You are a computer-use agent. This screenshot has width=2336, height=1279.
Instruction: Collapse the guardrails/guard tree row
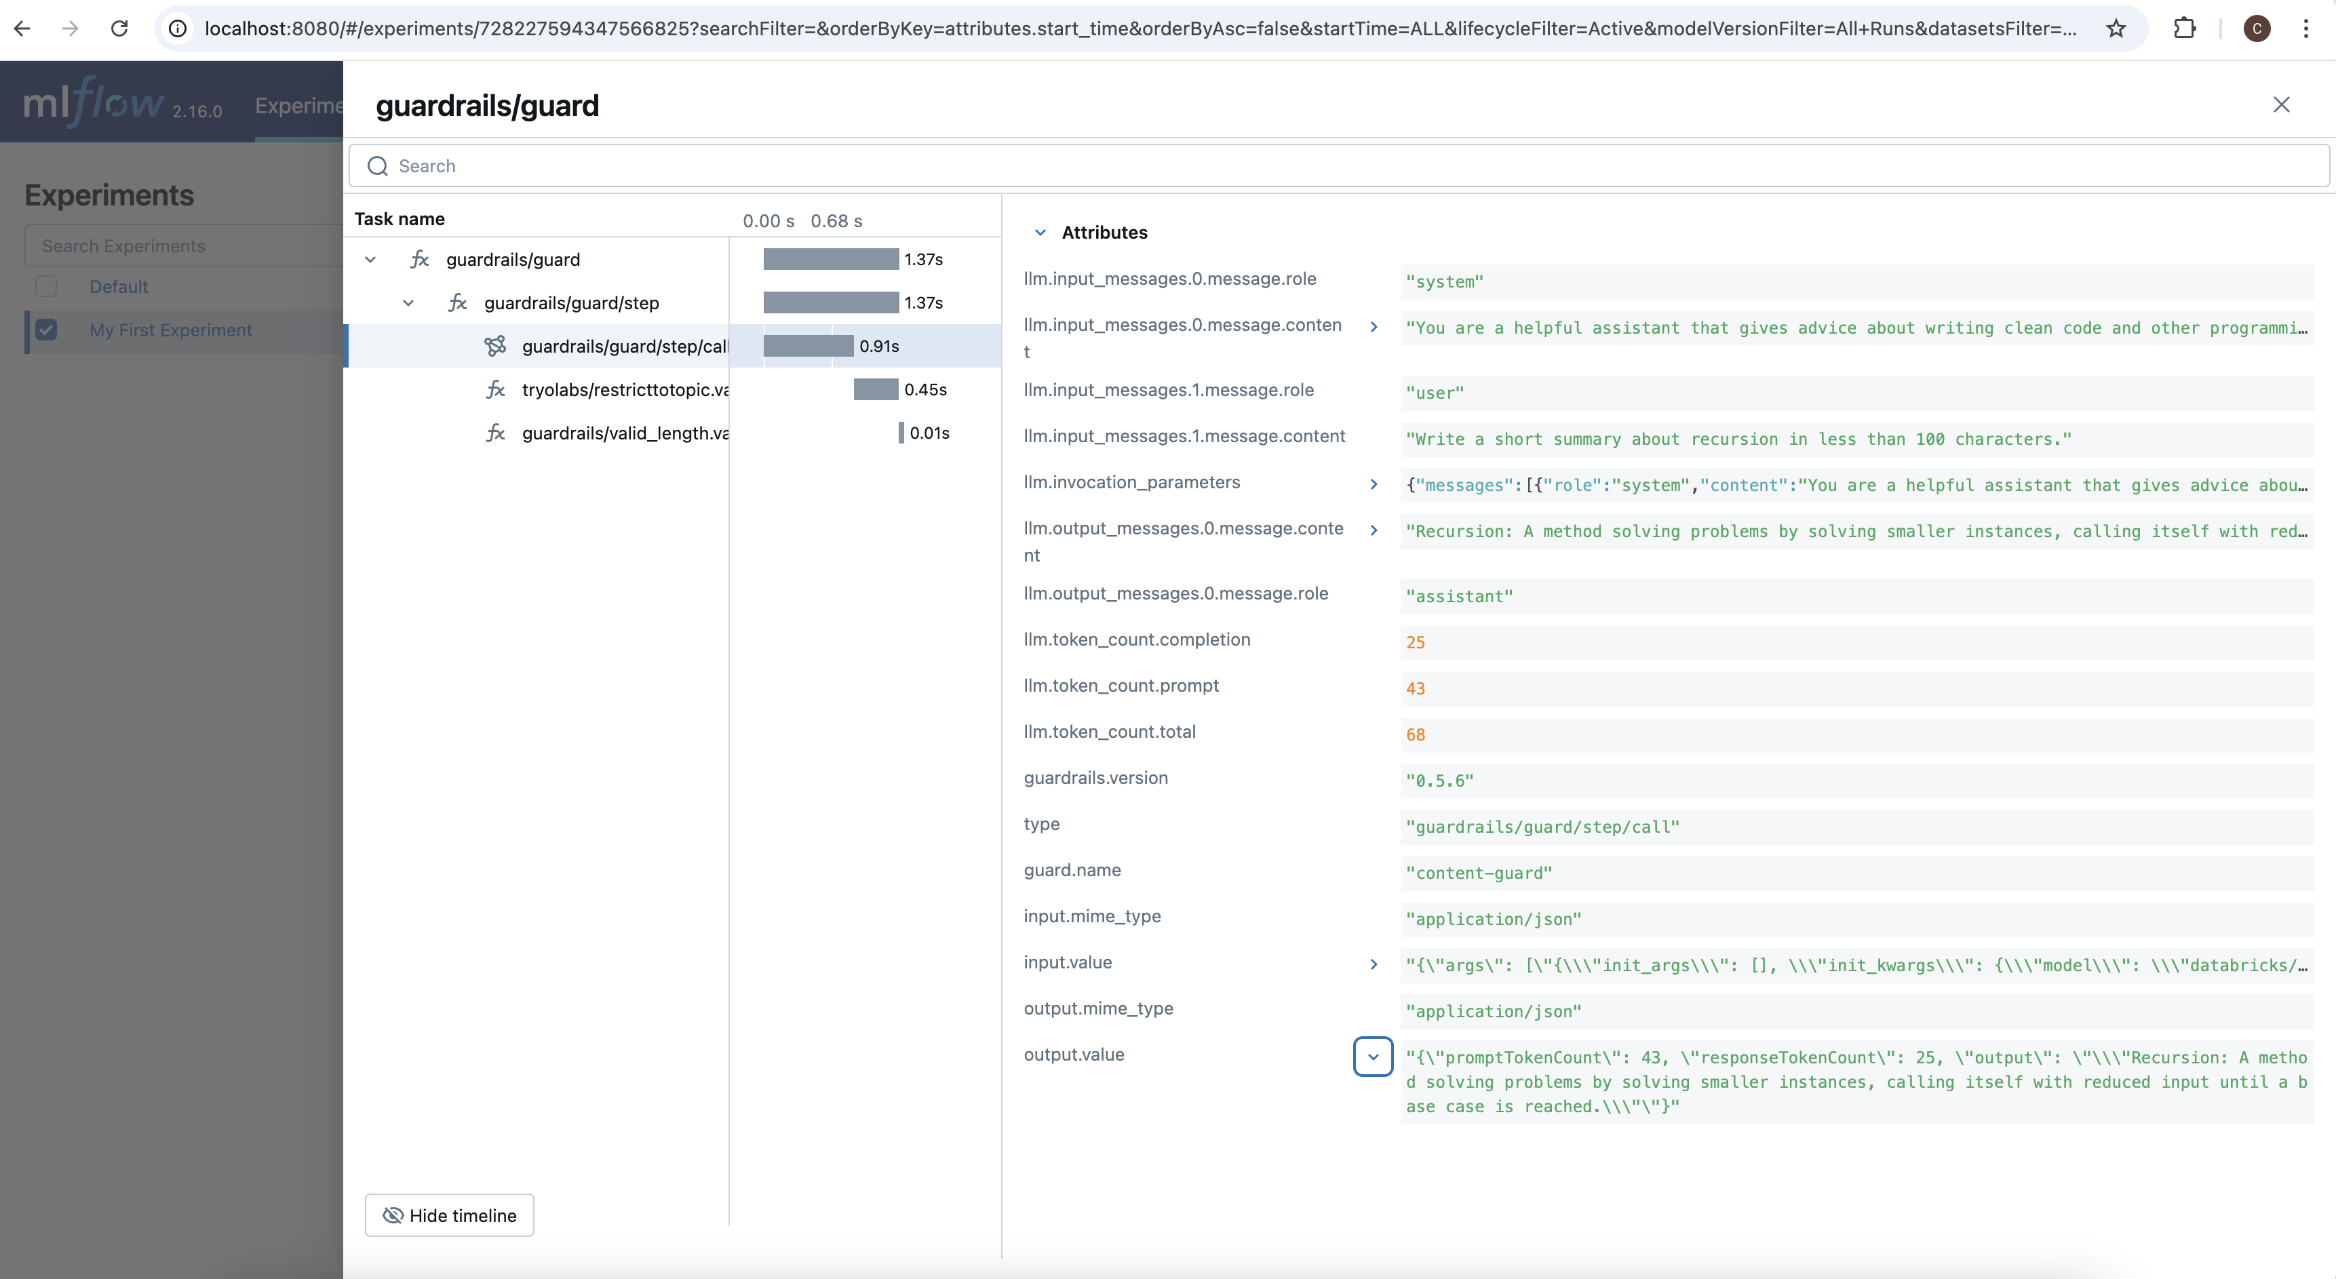coord(370,259)
